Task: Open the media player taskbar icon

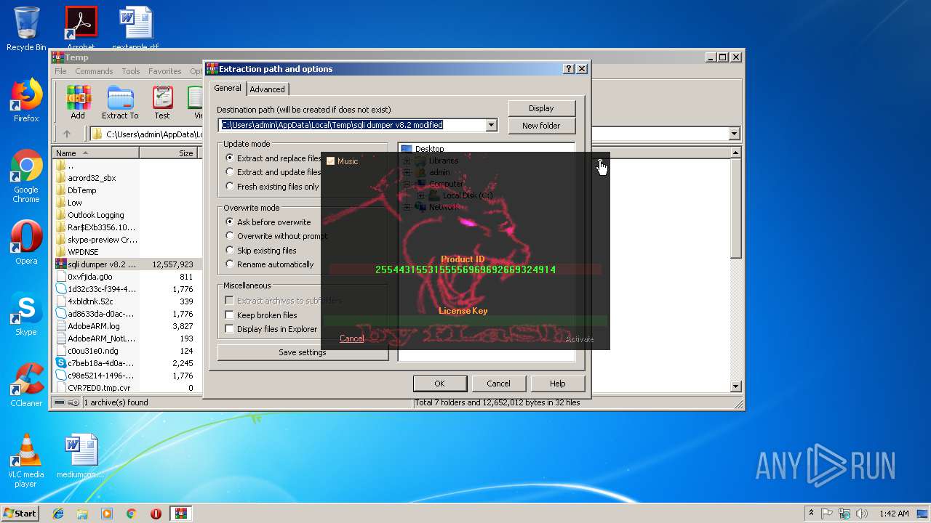Action: pyautogui.click(x=107, y=514)
